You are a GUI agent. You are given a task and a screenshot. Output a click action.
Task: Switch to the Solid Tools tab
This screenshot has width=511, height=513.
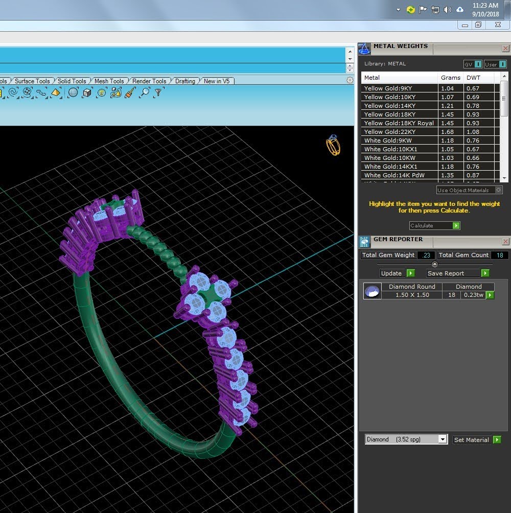click(x=72, y=81)
